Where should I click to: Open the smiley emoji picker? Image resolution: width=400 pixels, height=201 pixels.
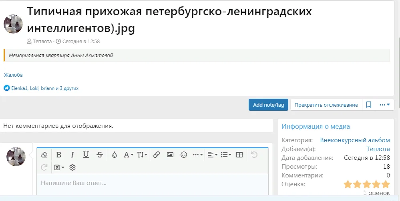[x=184, y=155]
